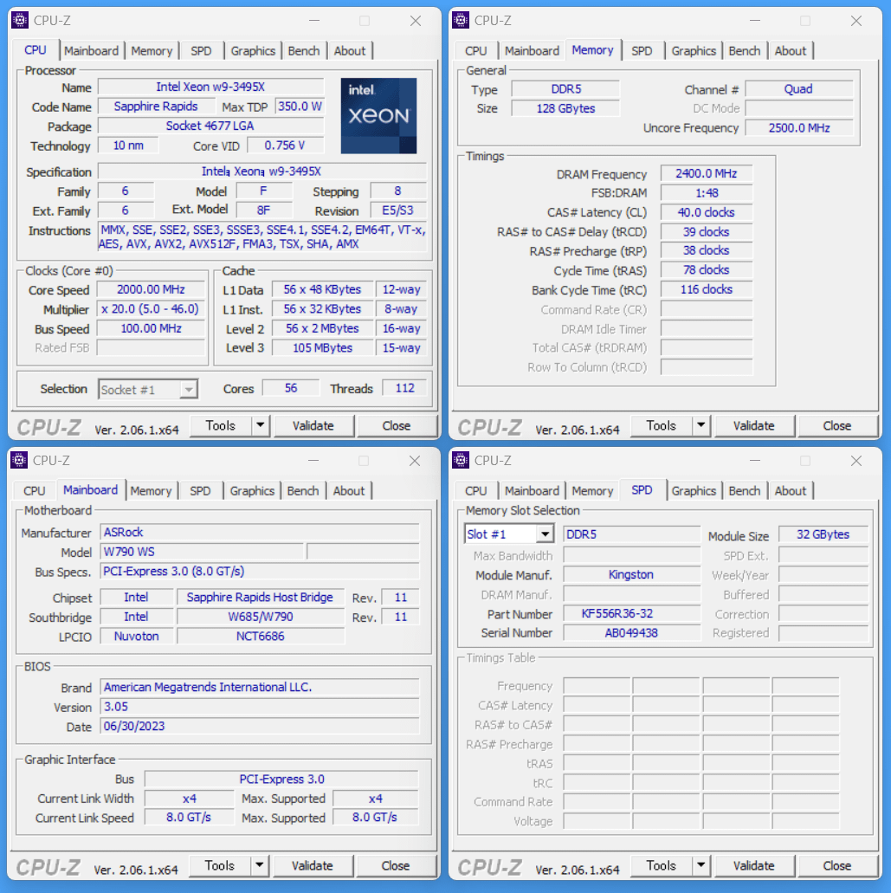Close the SPD tab CPU-Z window via X
Image resolution: width=891 pixels, height=893 pixels.
[855, 461]
